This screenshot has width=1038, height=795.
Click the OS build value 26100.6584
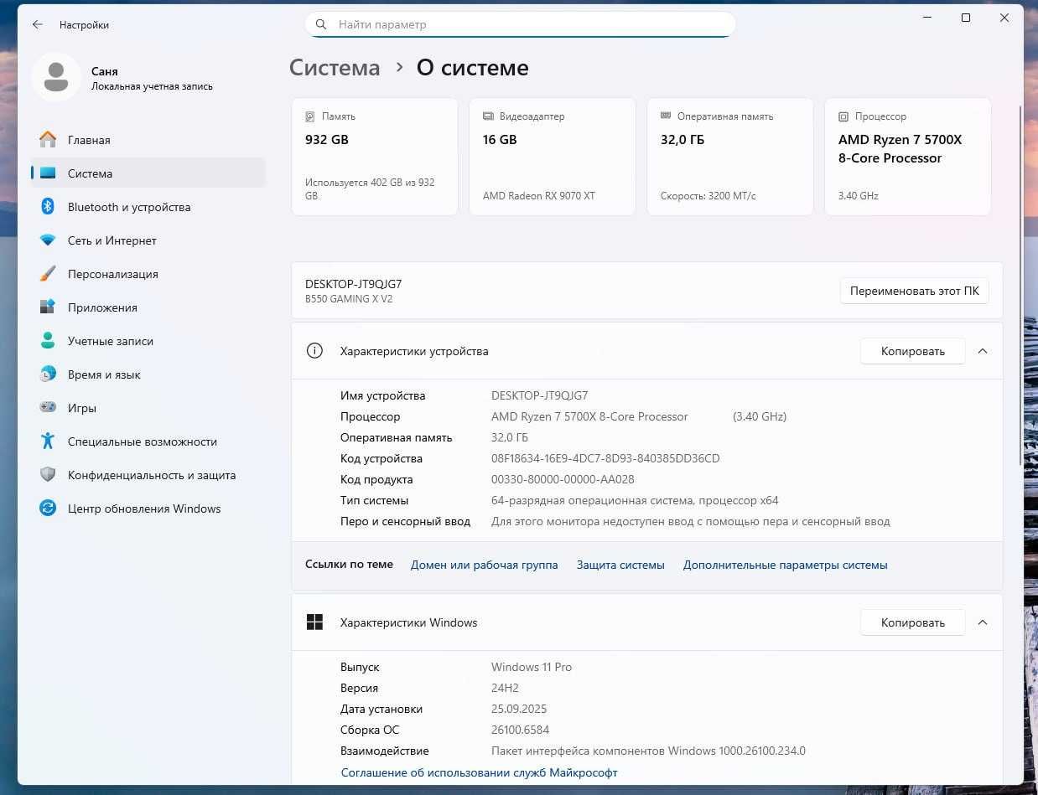point(520,730)
